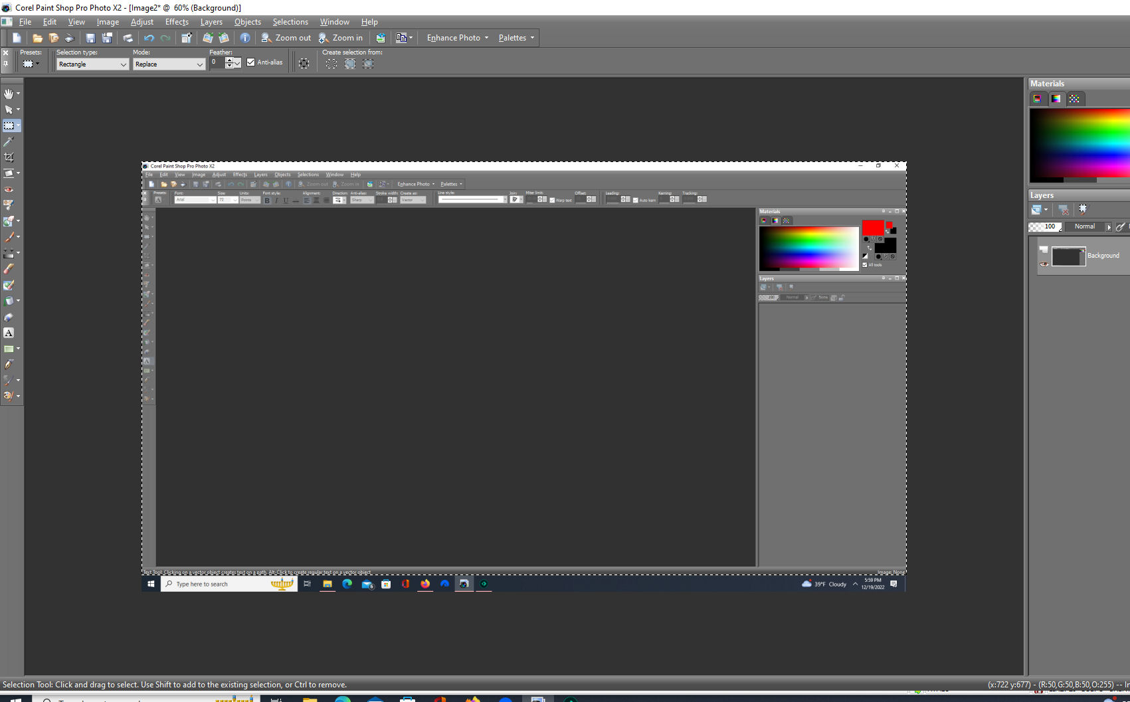Image resolution: width=1130 pixels, height=702 pixels.
Task: Click the Zoom out button
Action: pos(286,38)
